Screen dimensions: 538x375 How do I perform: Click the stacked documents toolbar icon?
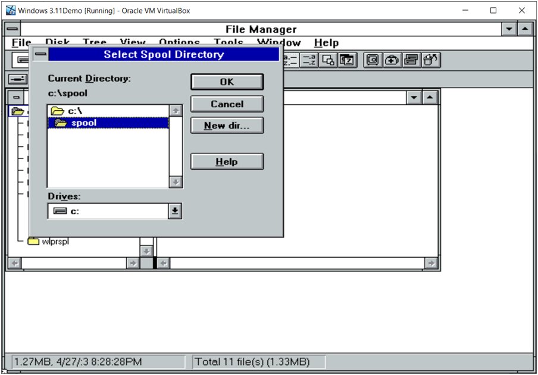(411, 60)
